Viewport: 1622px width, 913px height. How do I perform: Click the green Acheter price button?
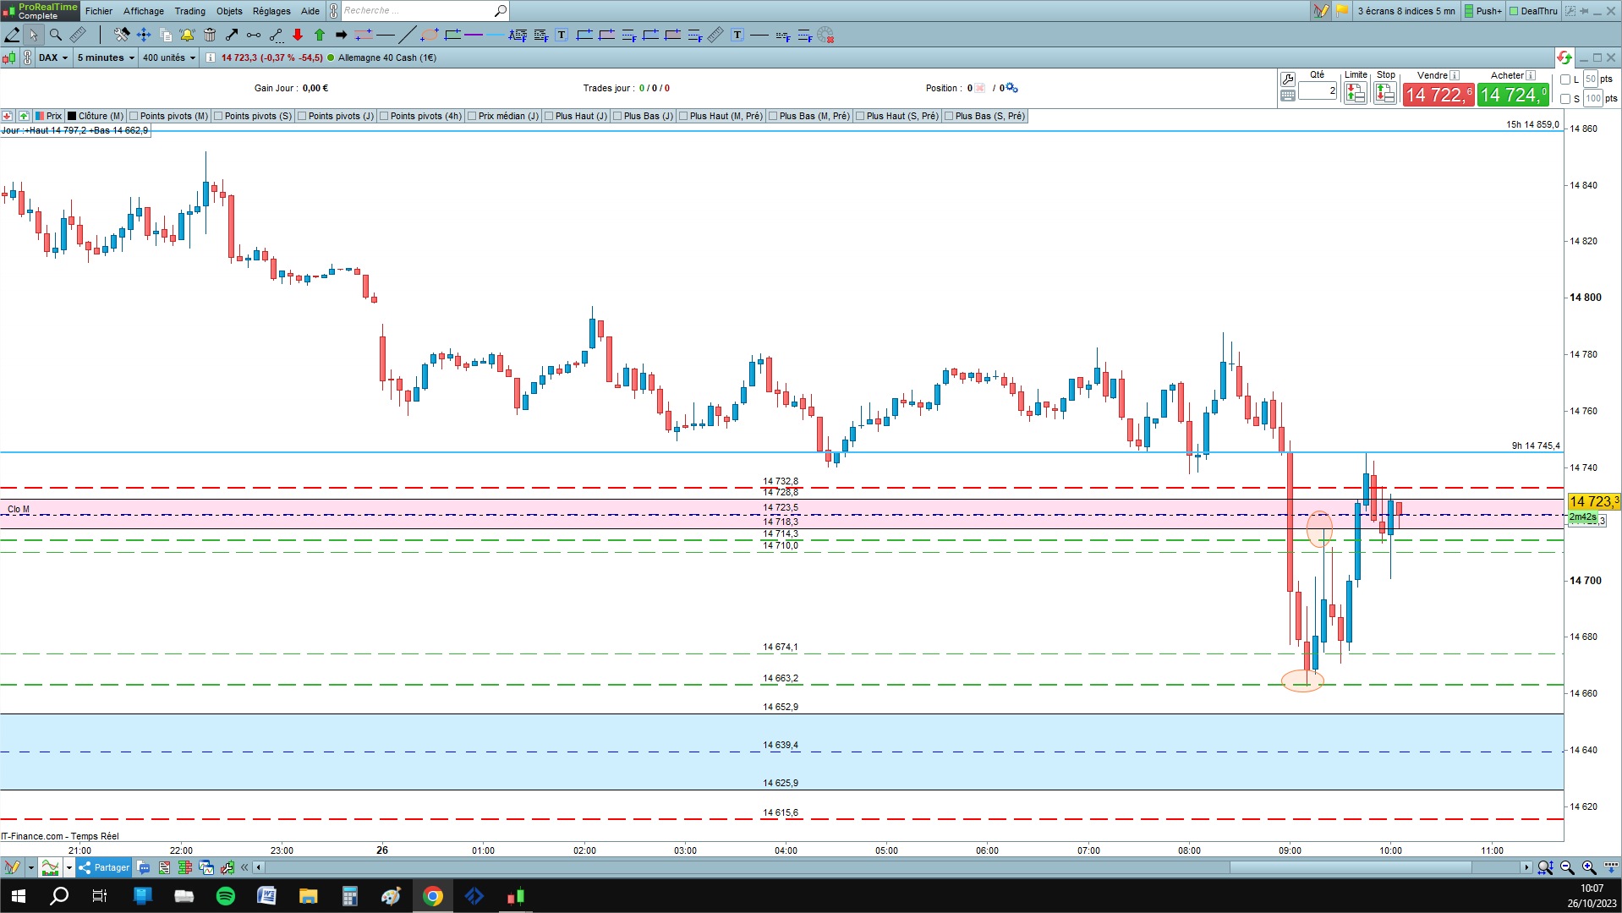click(1514, 95)
